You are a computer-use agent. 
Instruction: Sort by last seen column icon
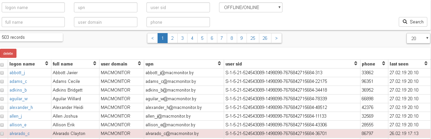[426, 64]
